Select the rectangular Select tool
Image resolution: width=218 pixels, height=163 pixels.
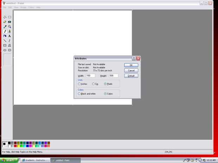click(9, 17)
